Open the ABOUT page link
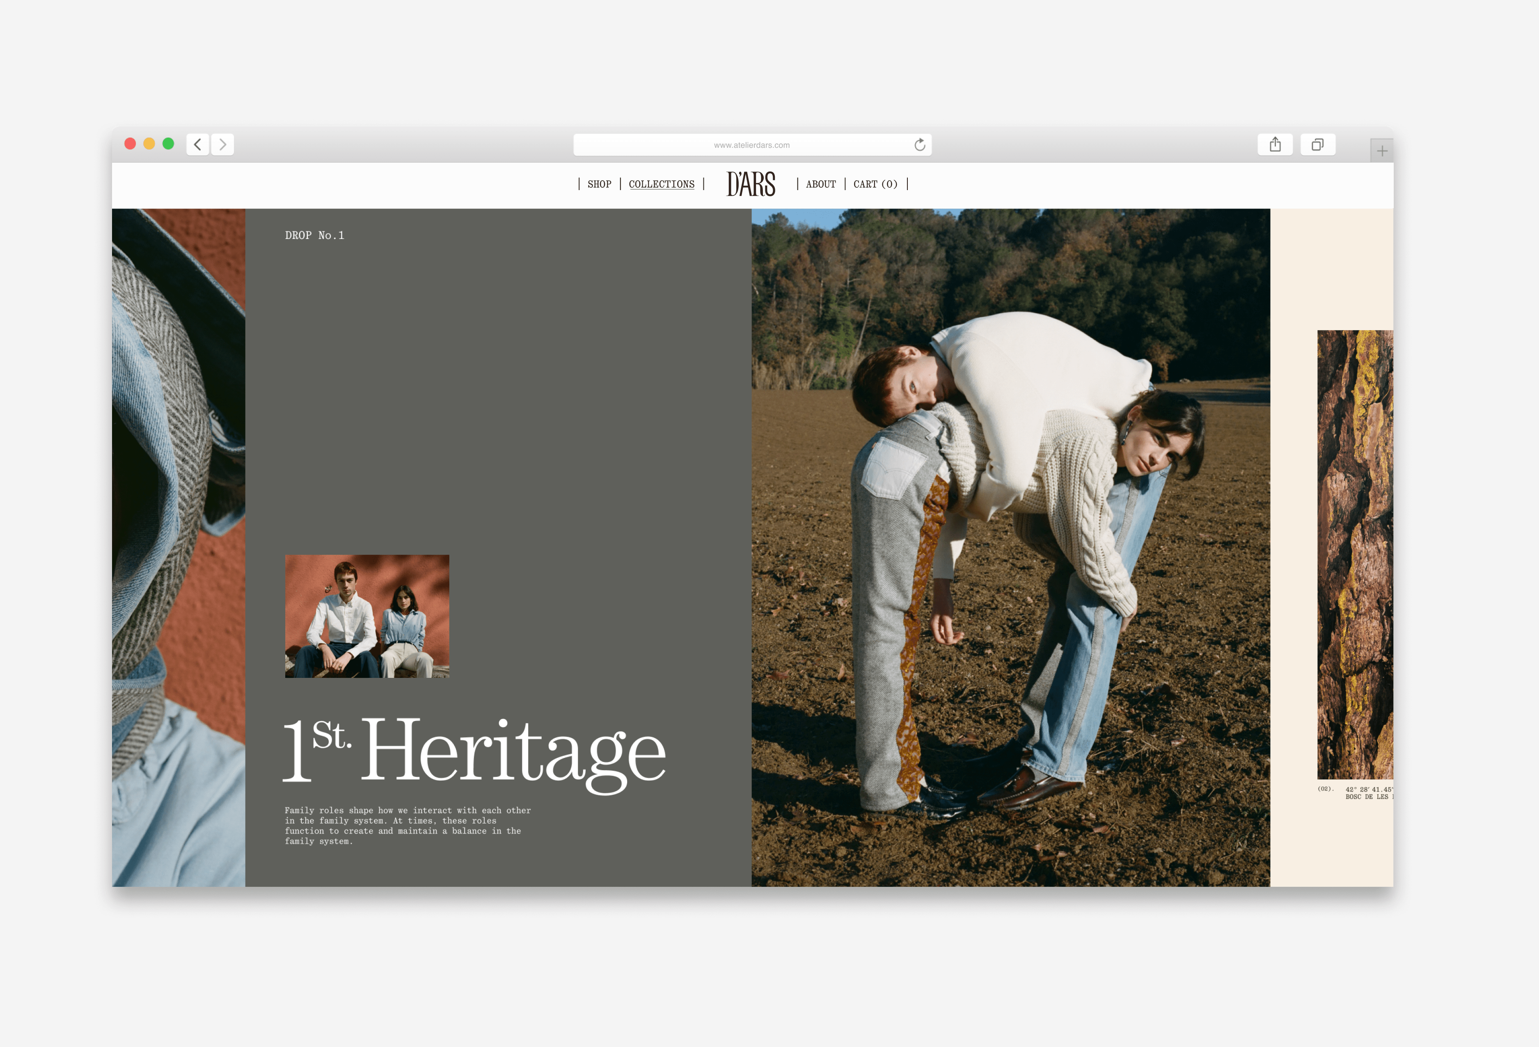 pos(820,184)
